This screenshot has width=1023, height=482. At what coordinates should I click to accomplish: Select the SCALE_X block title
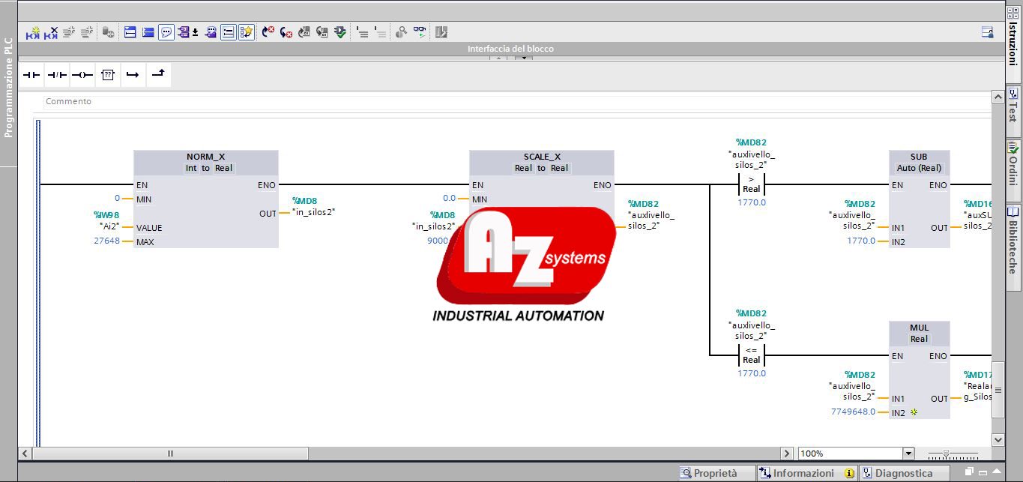click(x=542, y=157)
